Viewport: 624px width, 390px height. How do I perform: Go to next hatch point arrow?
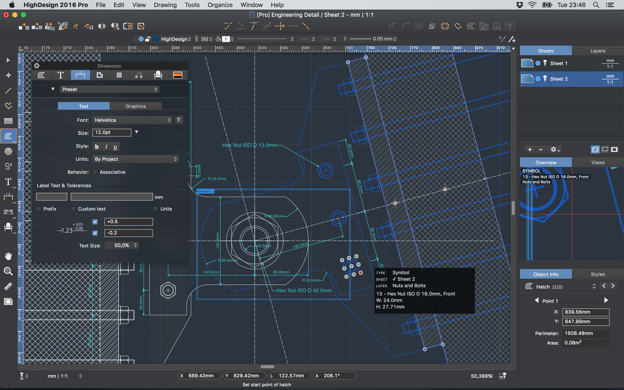pyautogui.click(x=606, y=300)
